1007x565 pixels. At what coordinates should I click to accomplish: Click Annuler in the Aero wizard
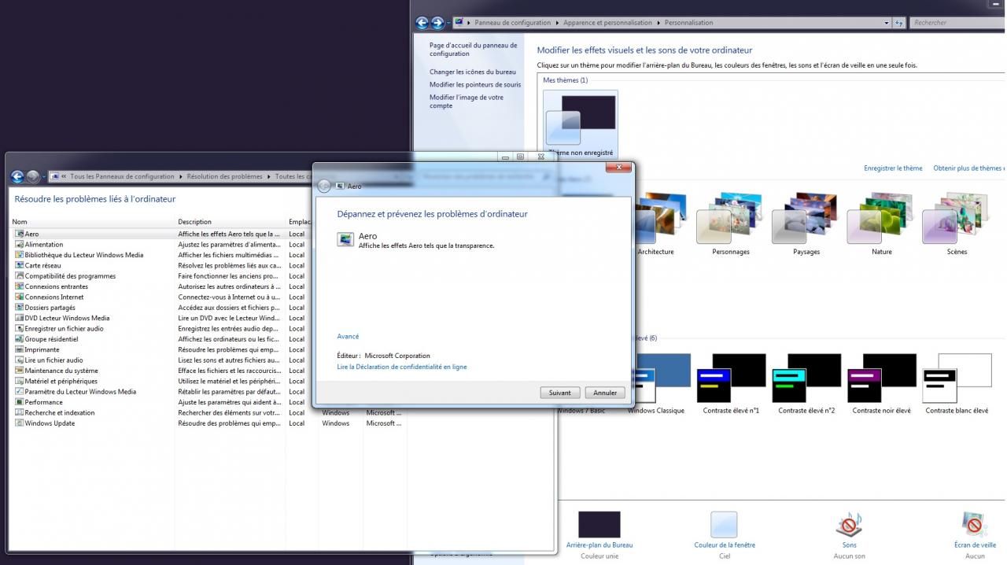pyautogui.click(x=605, y=393)
